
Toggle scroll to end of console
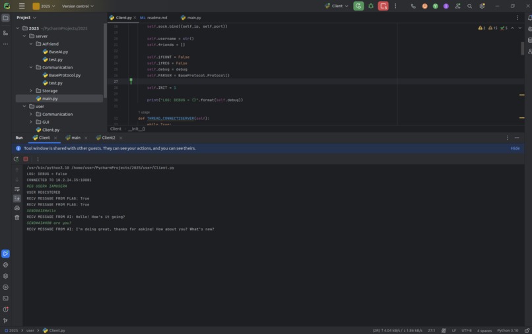coord(17,198)
